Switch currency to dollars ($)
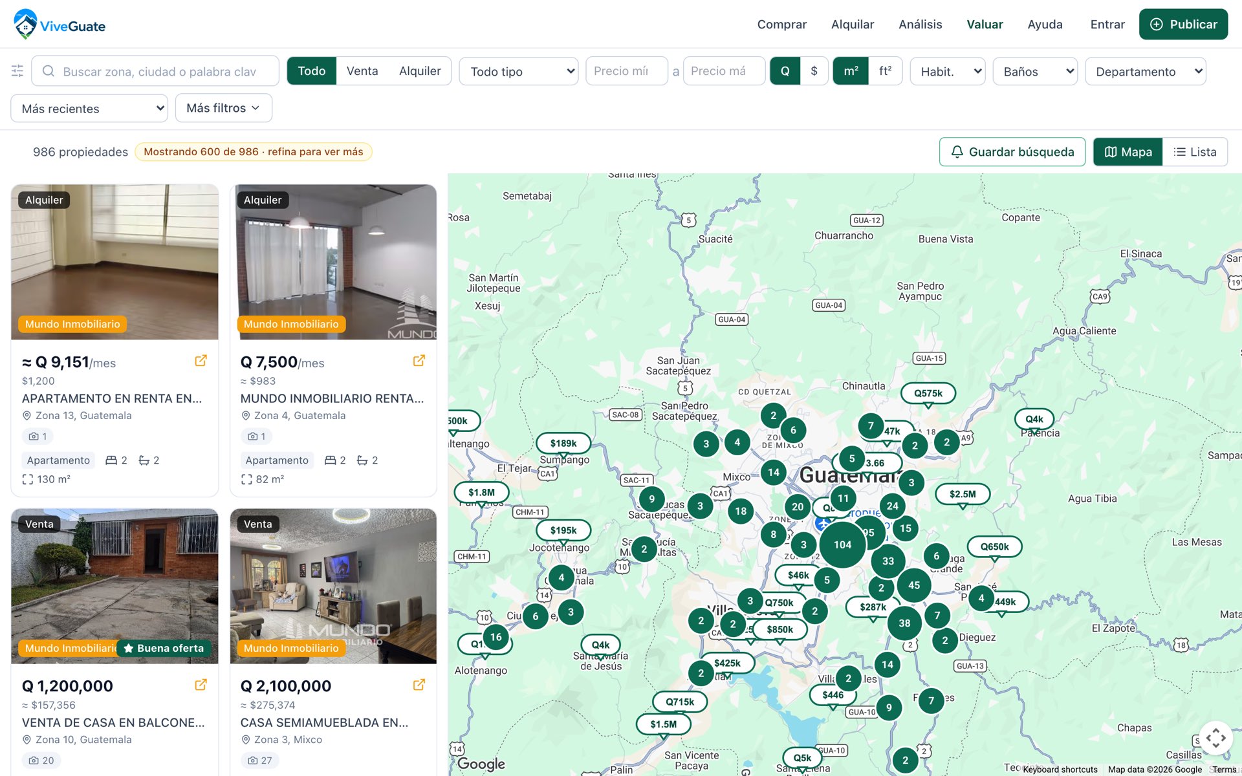This screenshot has width=1242, height=776. tap(814, 71)
